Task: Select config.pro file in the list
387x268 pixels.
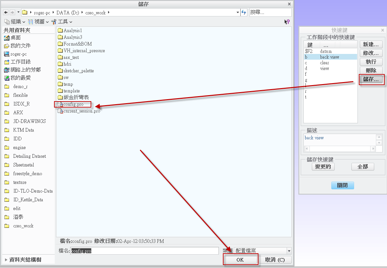Action: (x=73, y=105)
